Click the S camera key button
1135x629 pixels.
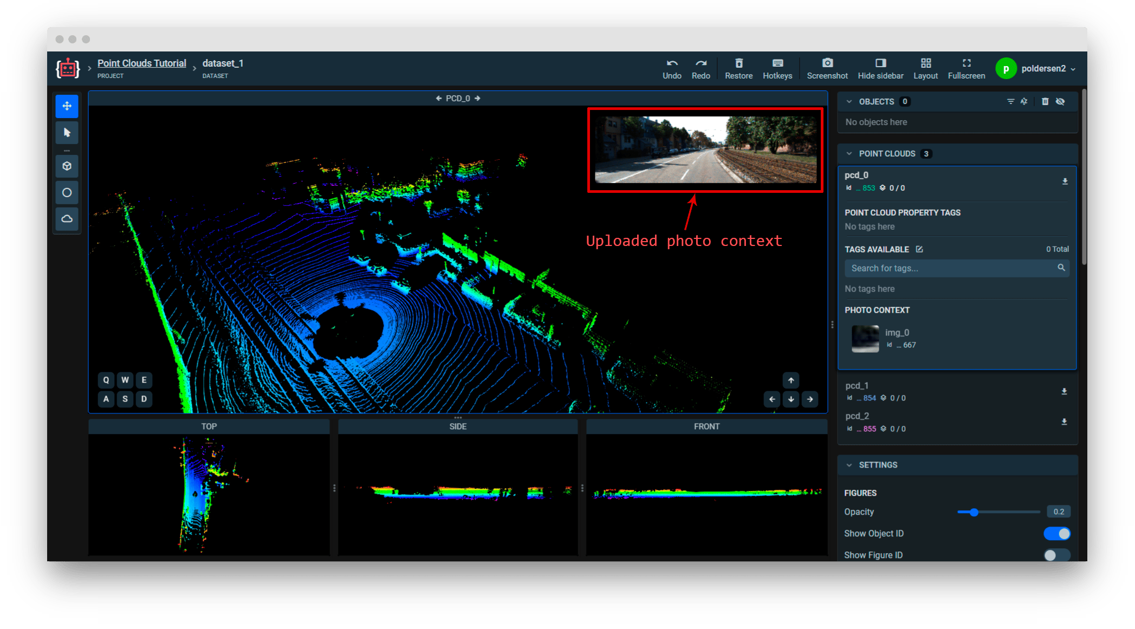125,399
